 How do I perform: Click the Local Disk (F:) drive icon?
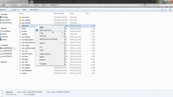1,56
